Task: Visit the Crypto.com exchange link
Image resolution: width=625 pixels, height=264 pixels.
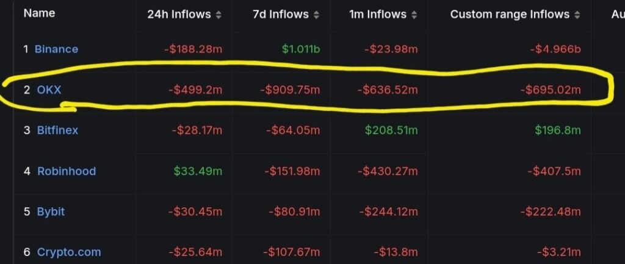Action: click(x=69, y=252)
